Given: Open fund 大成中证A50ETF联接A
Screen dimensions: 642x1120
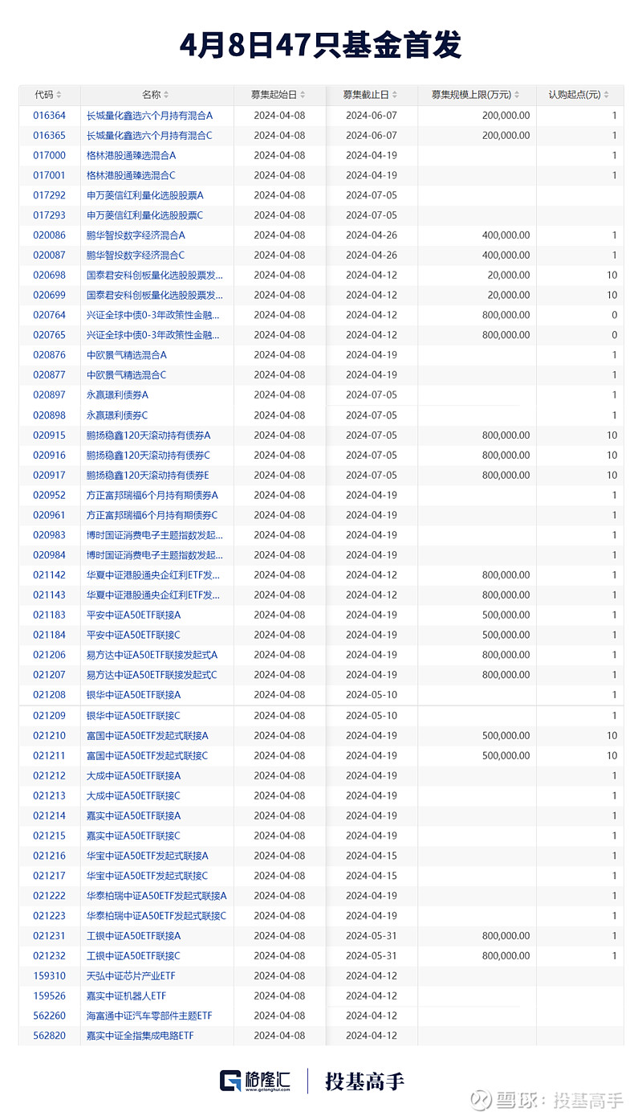Looking at the screenshot, I should pos(134,776).
